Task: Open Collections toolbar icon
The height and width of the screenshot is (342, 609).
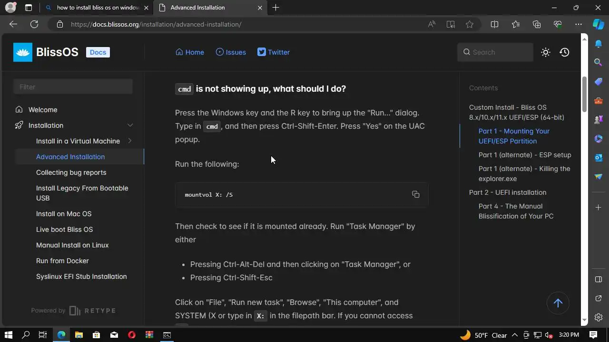Action: point(537,24)
